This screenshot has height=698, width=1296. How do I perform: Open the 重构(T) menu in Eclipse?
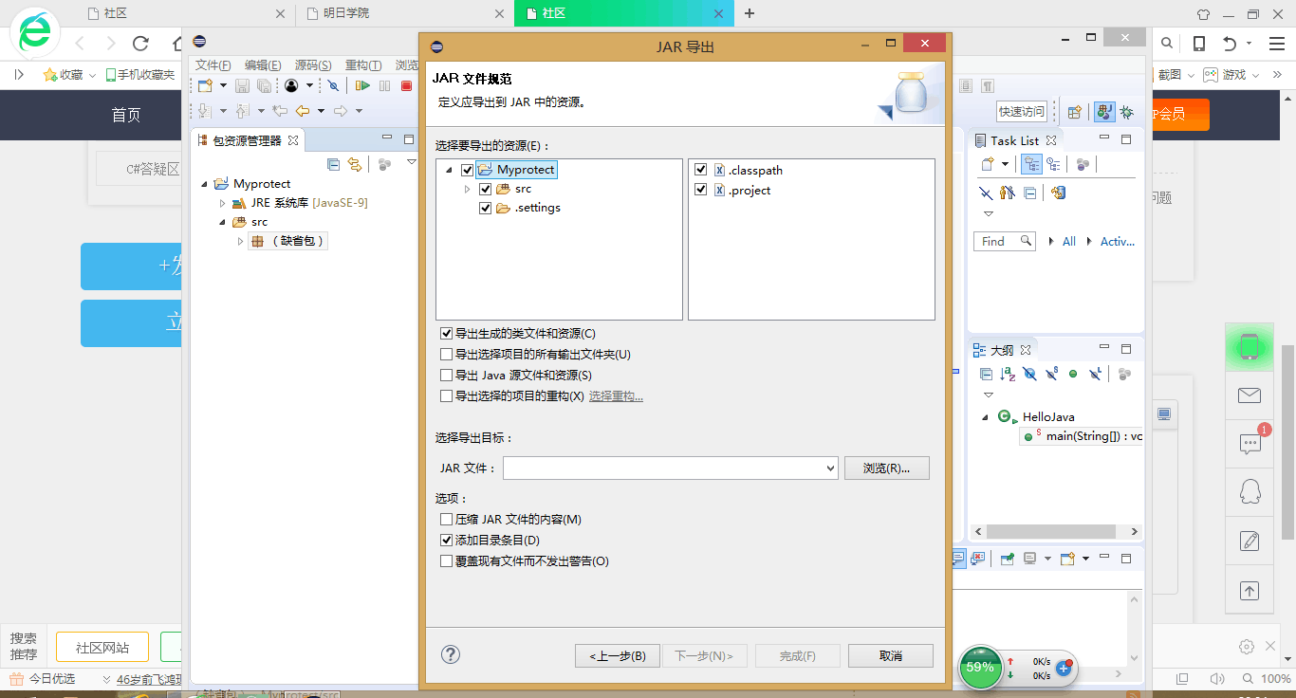coord(363,65)
